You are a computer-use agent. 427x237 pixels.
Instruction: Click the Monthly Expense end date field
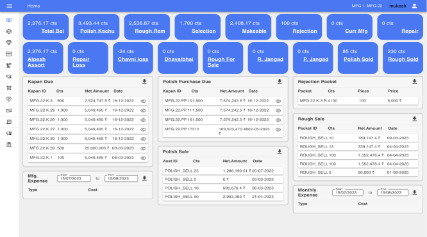(392, 192)
